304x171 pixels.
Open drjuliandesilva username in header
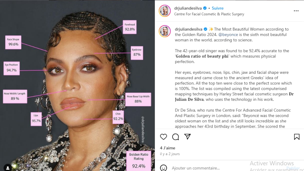point(188,8)
